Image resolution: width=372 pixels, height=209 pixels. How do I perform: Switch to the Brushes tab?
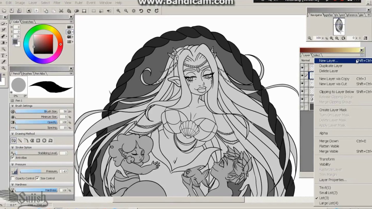(27, 73)
